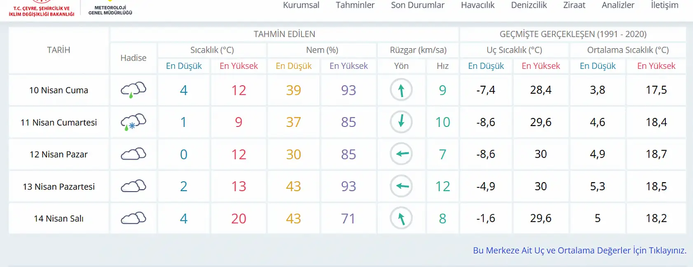Click the Sıcaklık (°C) header
The height and width of the screenshot is (267, 693).
pyautogui.click(x=212, y=50)
